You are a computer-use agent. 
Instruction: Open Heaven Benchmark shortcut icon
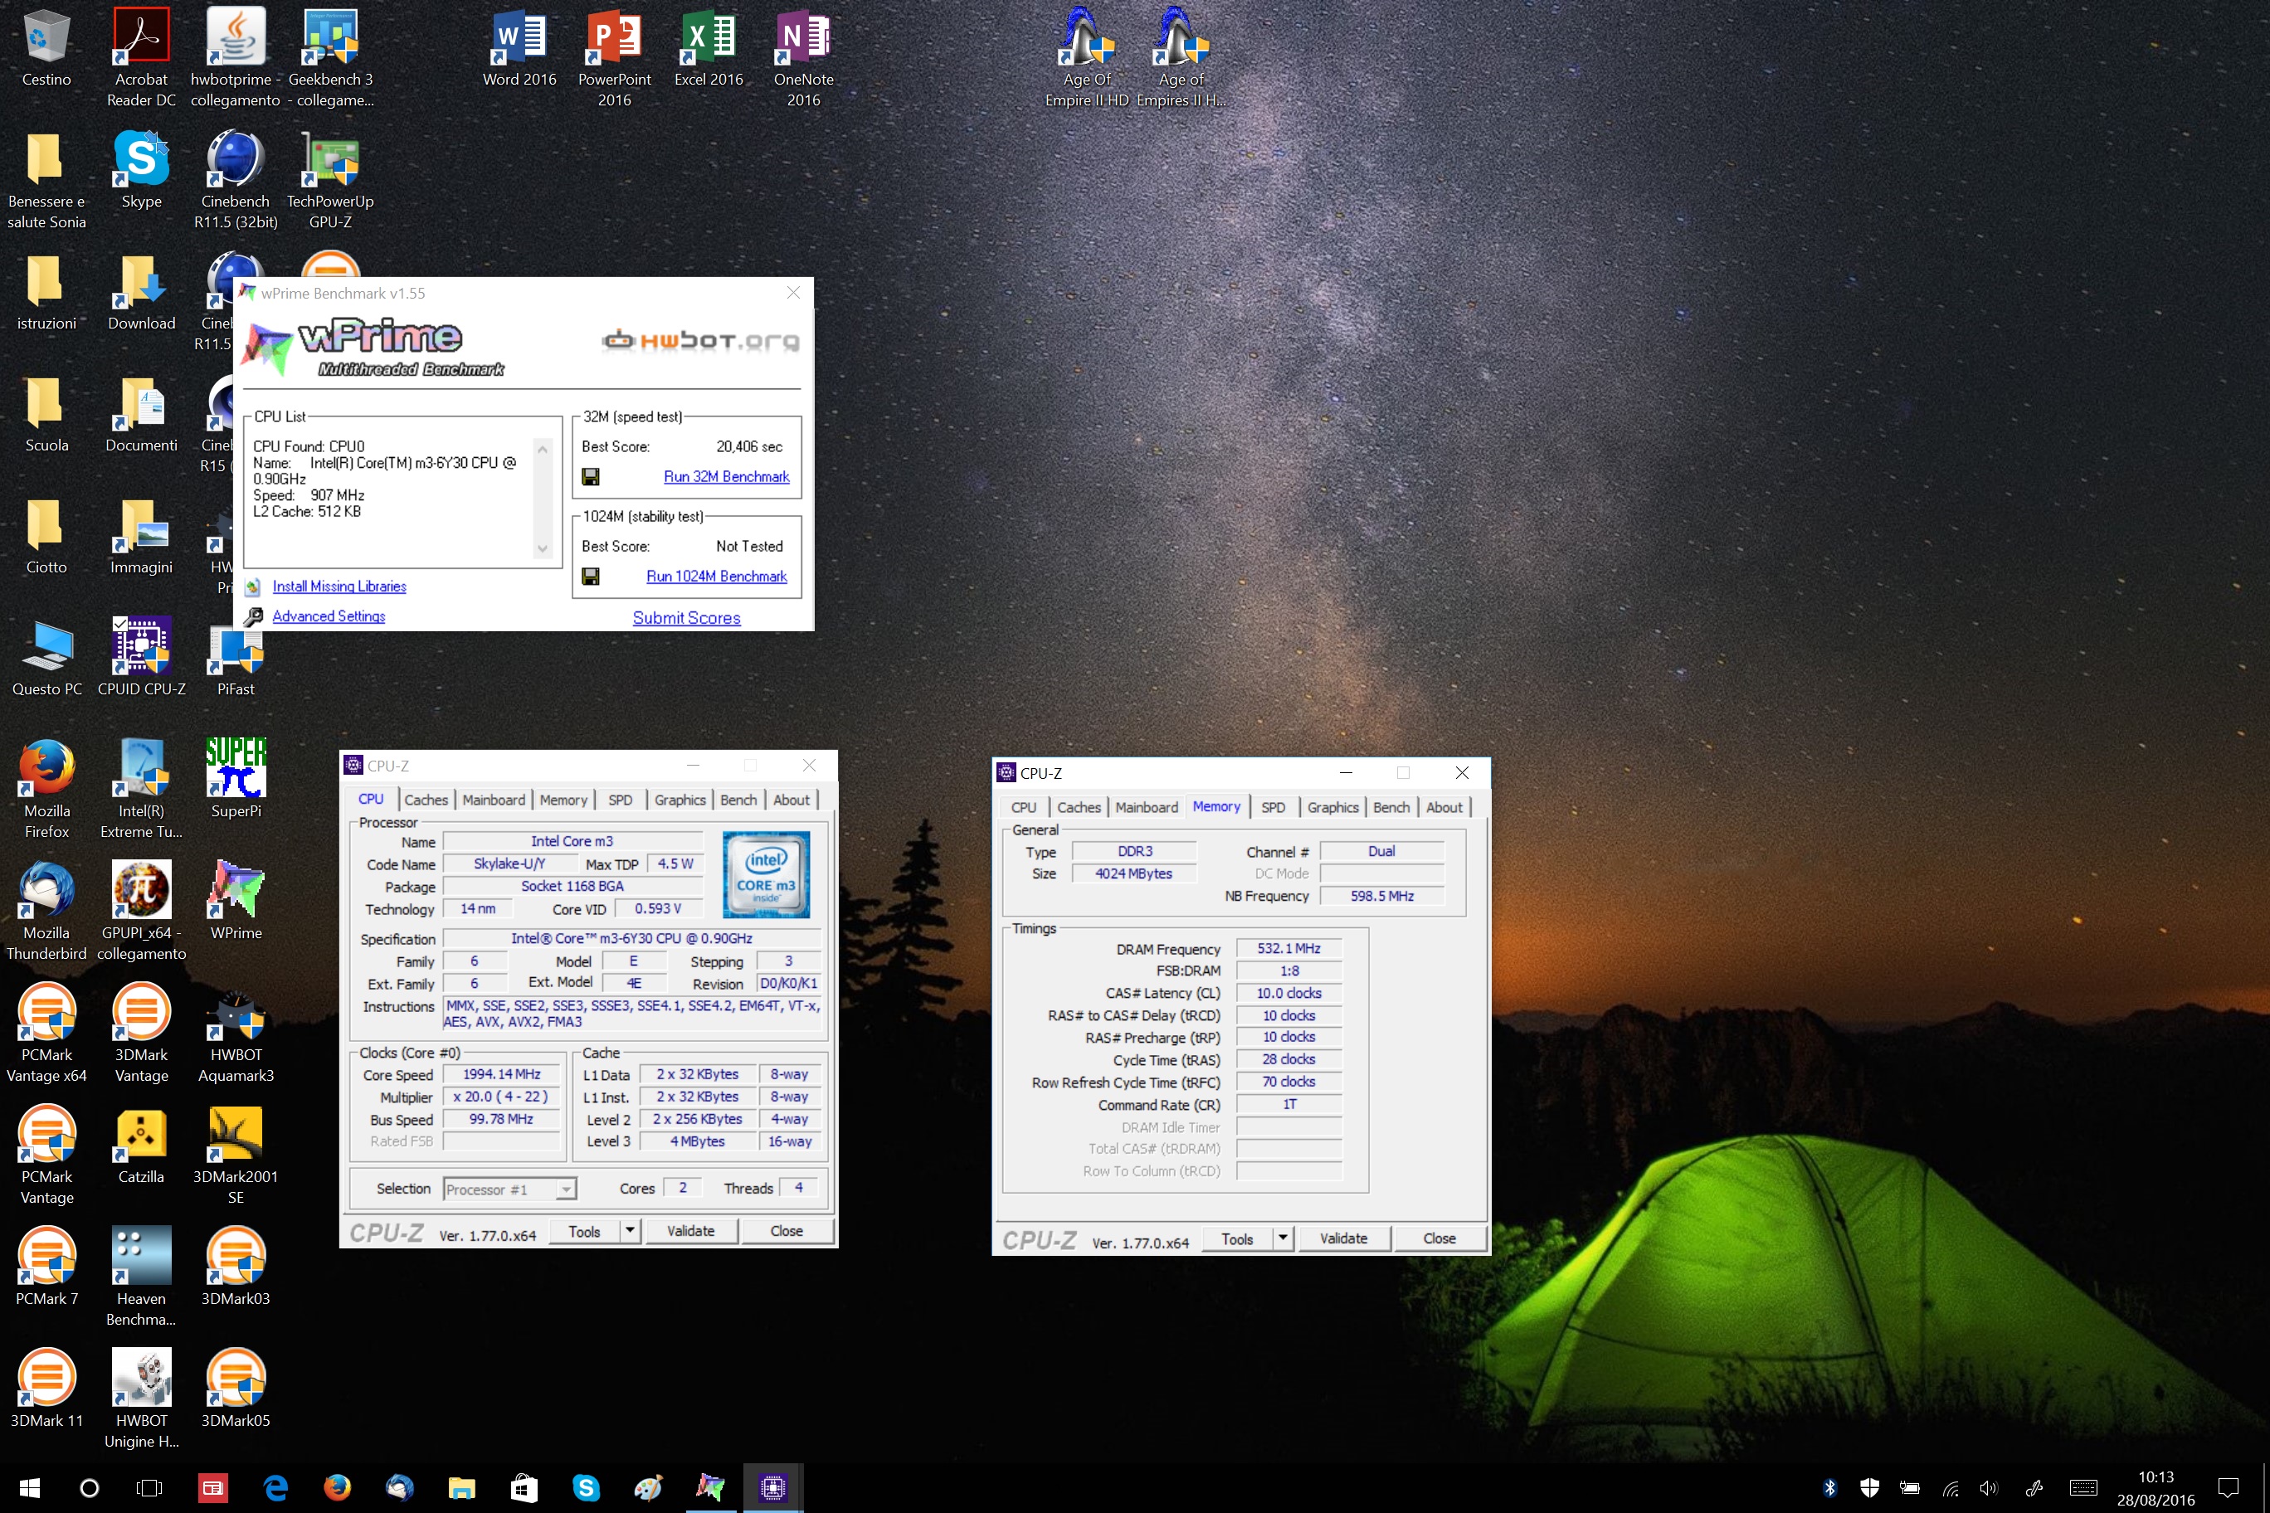141,1277
